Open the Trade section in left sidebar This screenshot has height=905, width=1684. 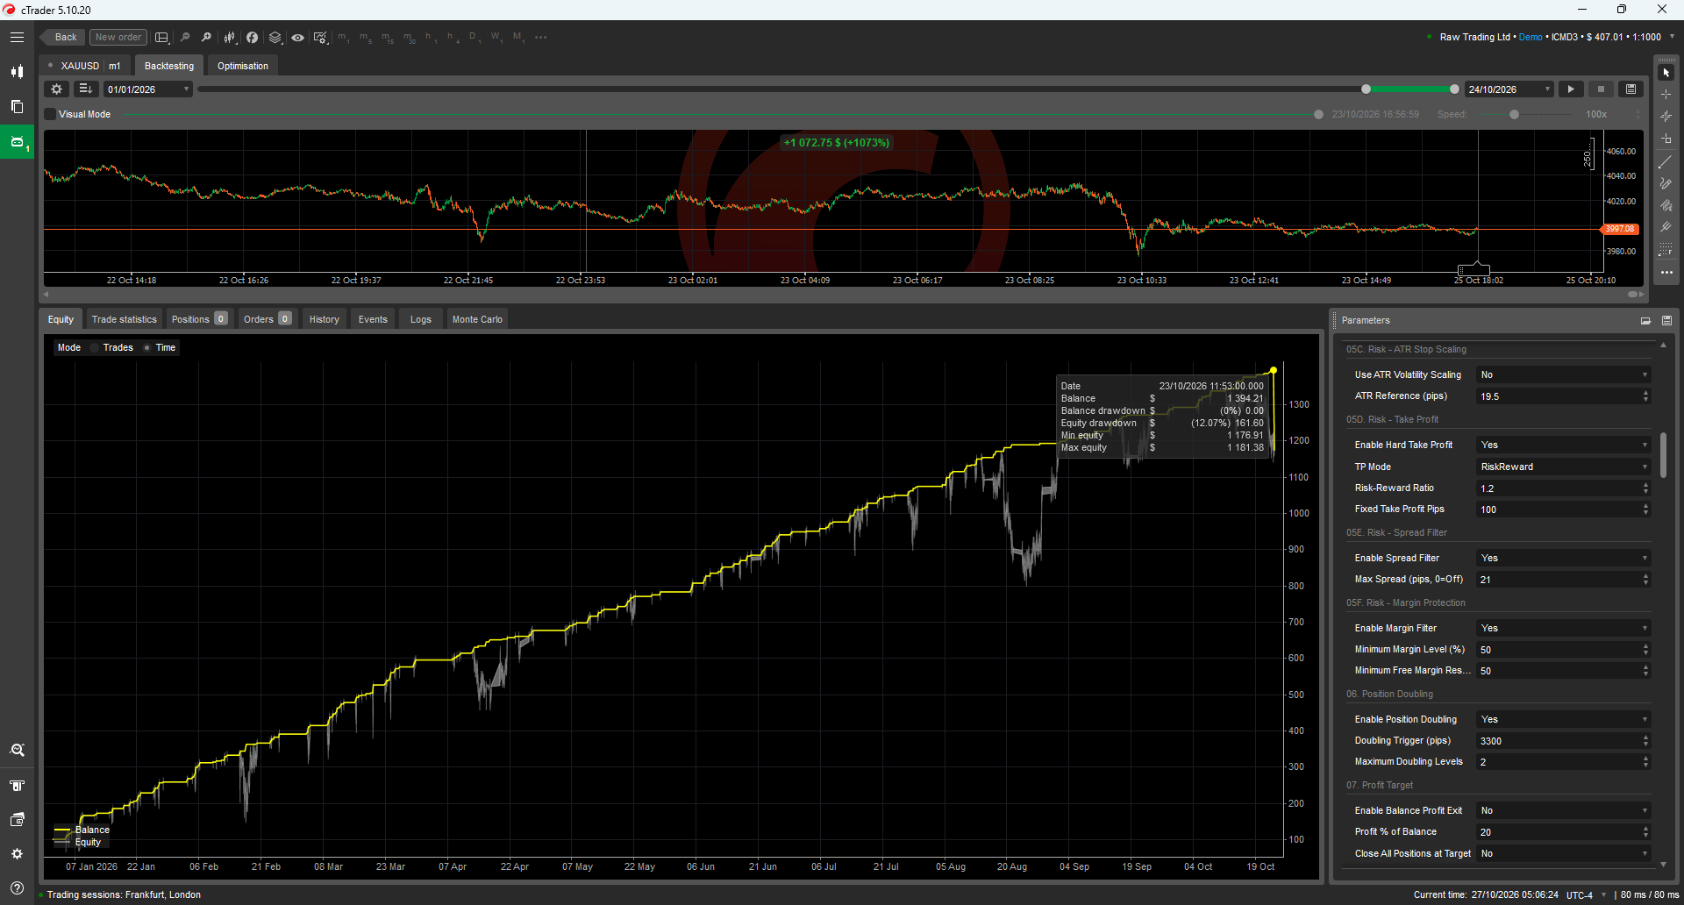point(17,72)
